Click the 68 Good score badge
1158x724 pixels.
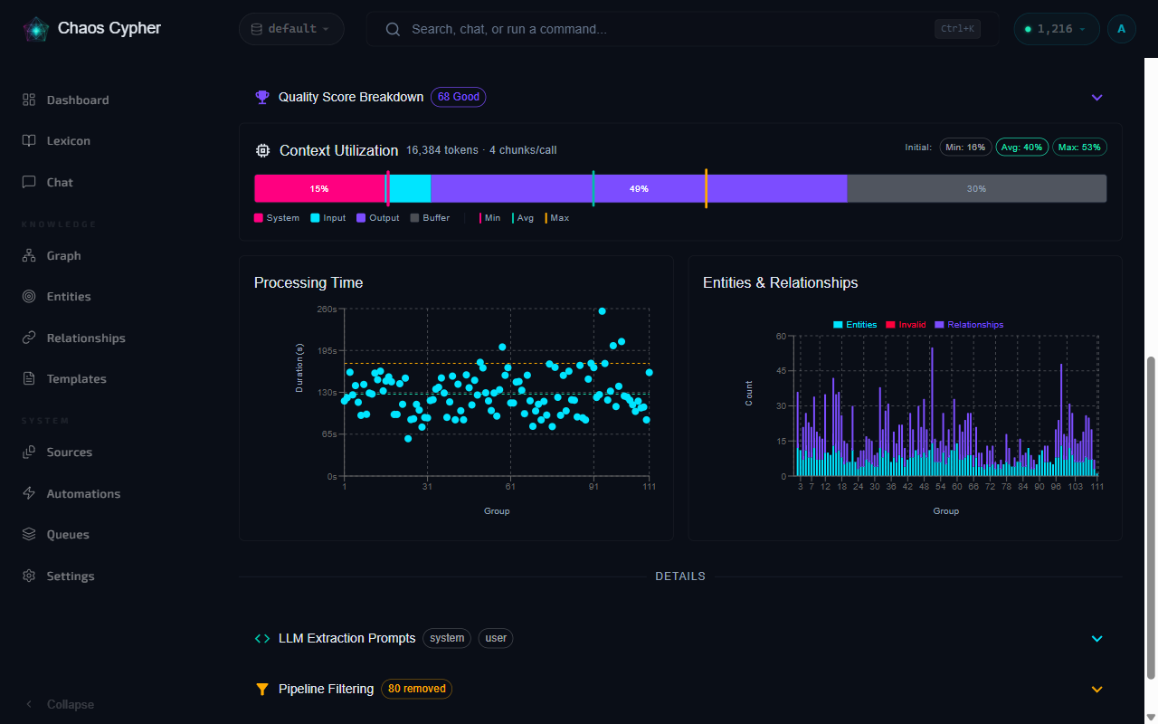click(458, 97)
